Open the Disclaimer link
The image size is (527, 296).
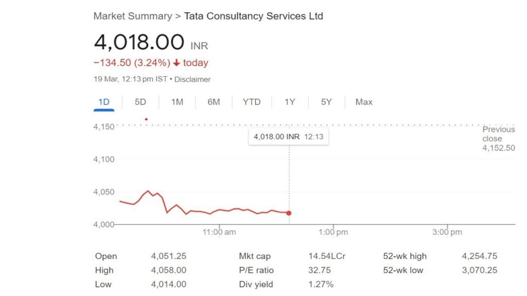194,79
